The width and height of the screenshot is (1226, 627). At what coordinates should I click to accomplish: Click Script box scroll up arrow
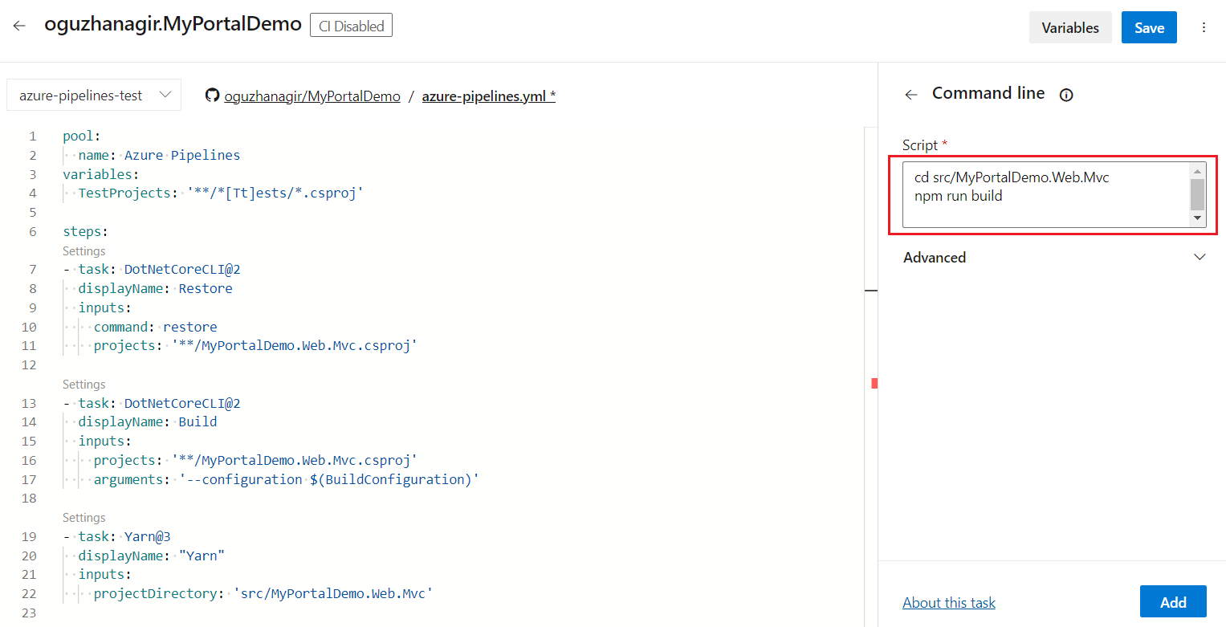coord(1197,171)
